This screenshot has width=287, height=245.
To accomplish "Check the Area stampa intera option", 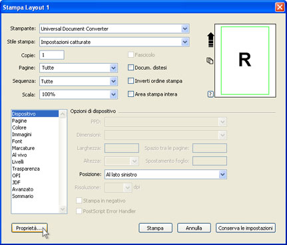I will pyautogui.click(x=131, y=94).
